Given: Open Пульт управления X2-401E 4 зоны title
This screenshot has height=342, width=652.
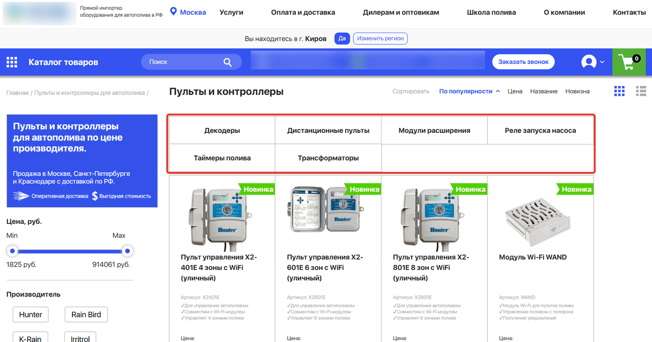Looking at the screenshot, I should 219,268.
